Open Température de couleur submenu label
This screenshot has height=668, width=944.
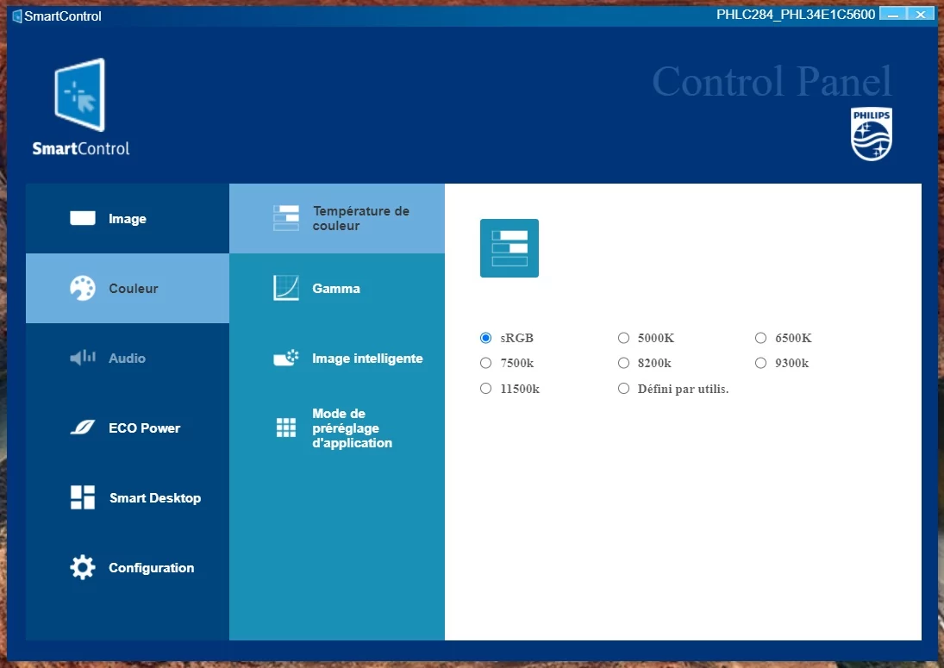click(x=360, y=218)
